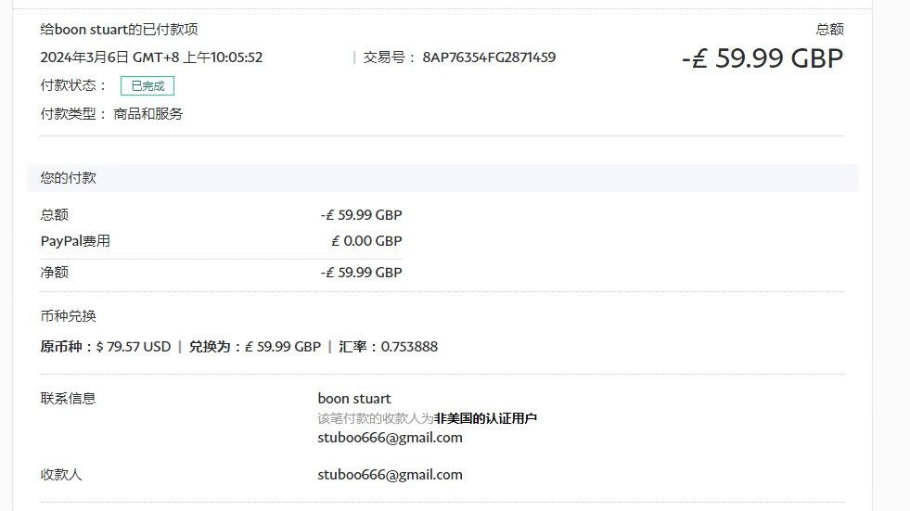Click the 联系信息 label
The image size is (910, 511).
pos(69,399)
